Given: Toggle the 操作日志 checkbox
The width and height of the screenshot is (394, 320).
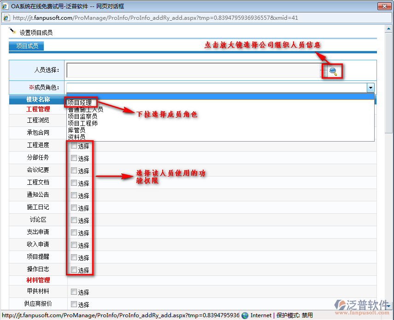Looking at the screenshot, I should pyautogui.click(x=74, y=270).
